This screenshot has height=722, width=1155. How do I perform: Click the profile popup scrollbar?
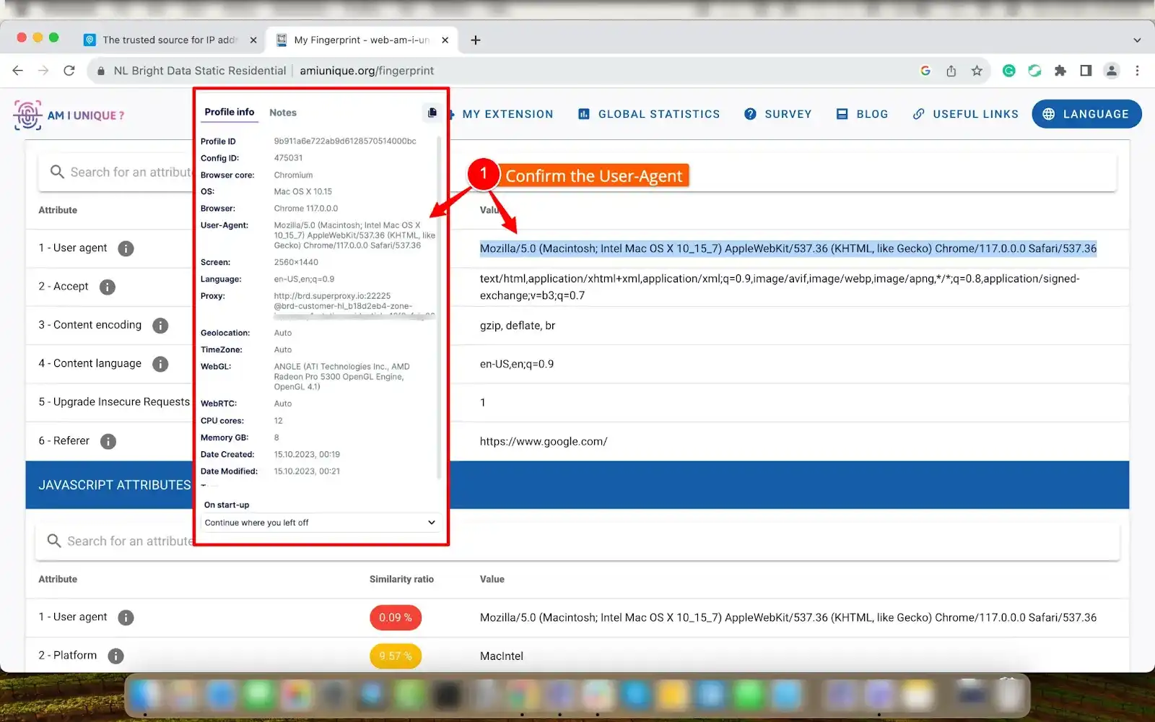[438, 307]
